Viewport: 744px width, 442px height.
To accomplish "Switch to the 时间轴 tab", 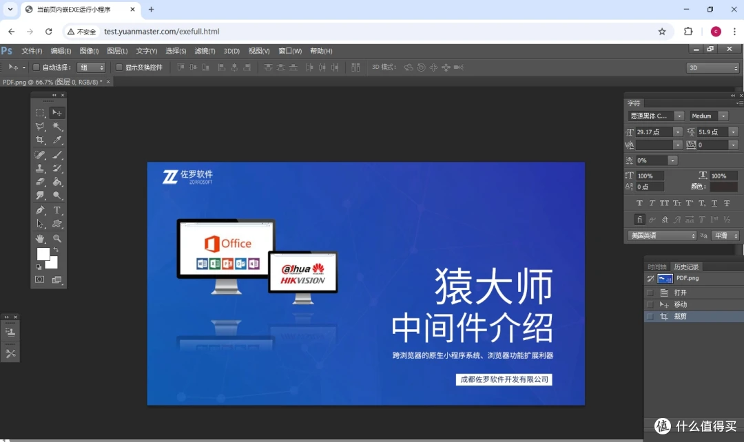I will tap(657, 267).
